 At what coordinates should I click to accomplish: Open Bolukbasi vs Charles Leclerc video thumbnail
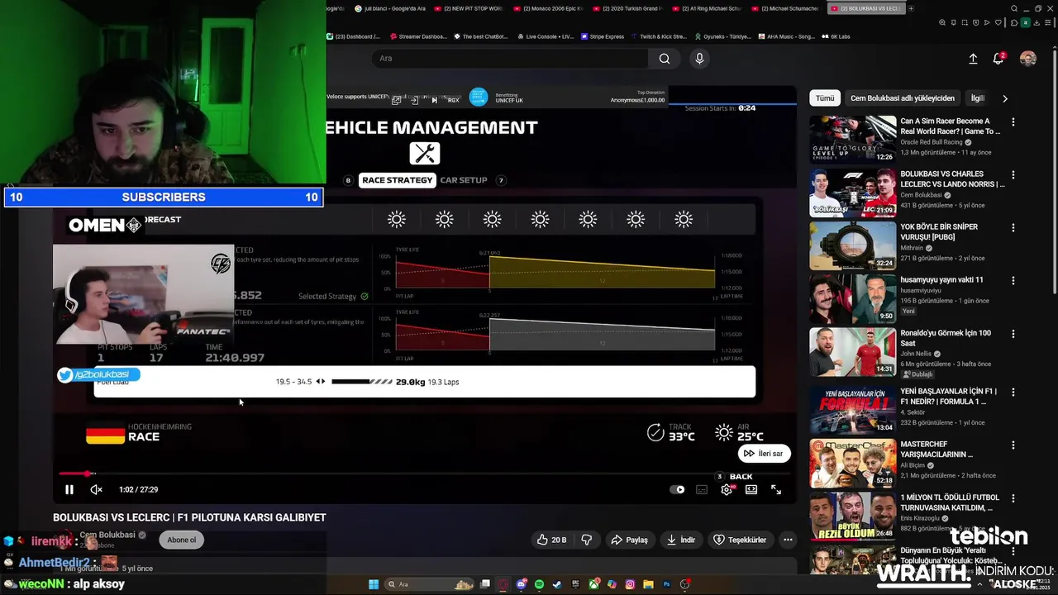[x=852, y=193]
